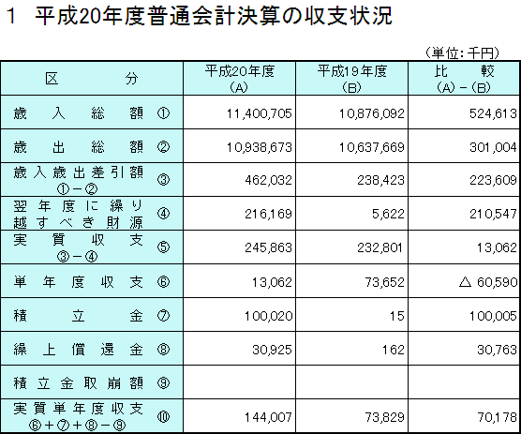
Task: Click the row label 実質収支 ⑤
Action: (x=92, y=247)
